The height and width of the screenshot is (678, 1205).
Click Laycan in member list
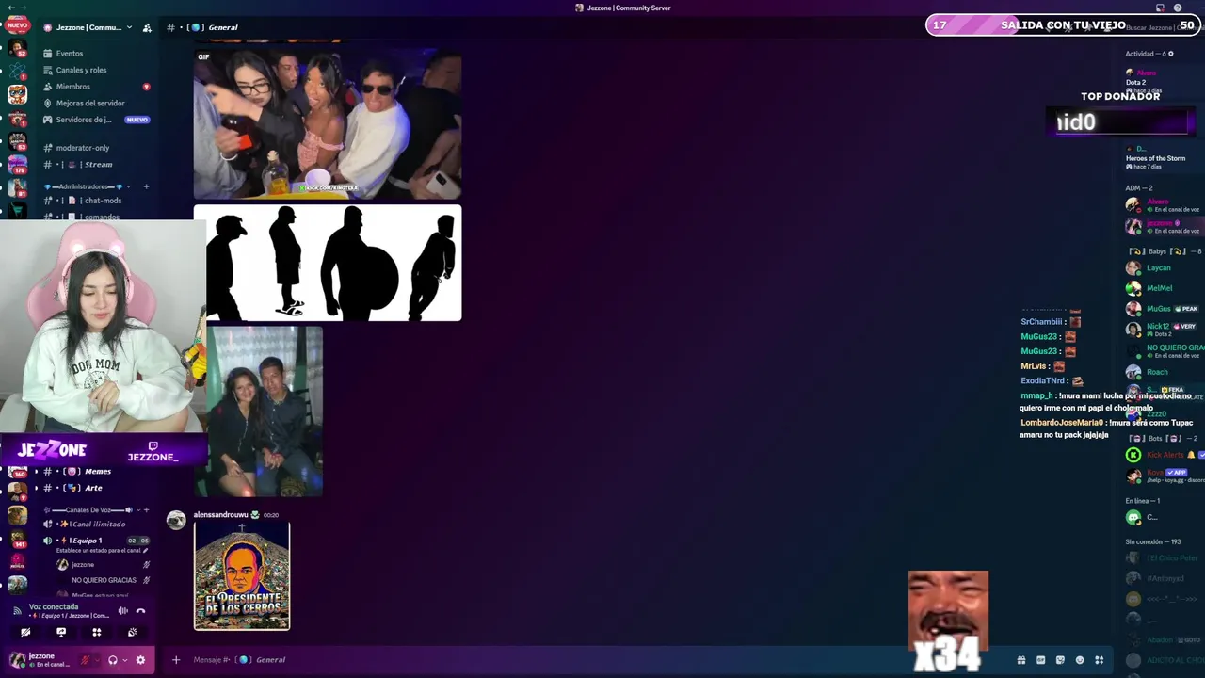tap(1158, 268)
